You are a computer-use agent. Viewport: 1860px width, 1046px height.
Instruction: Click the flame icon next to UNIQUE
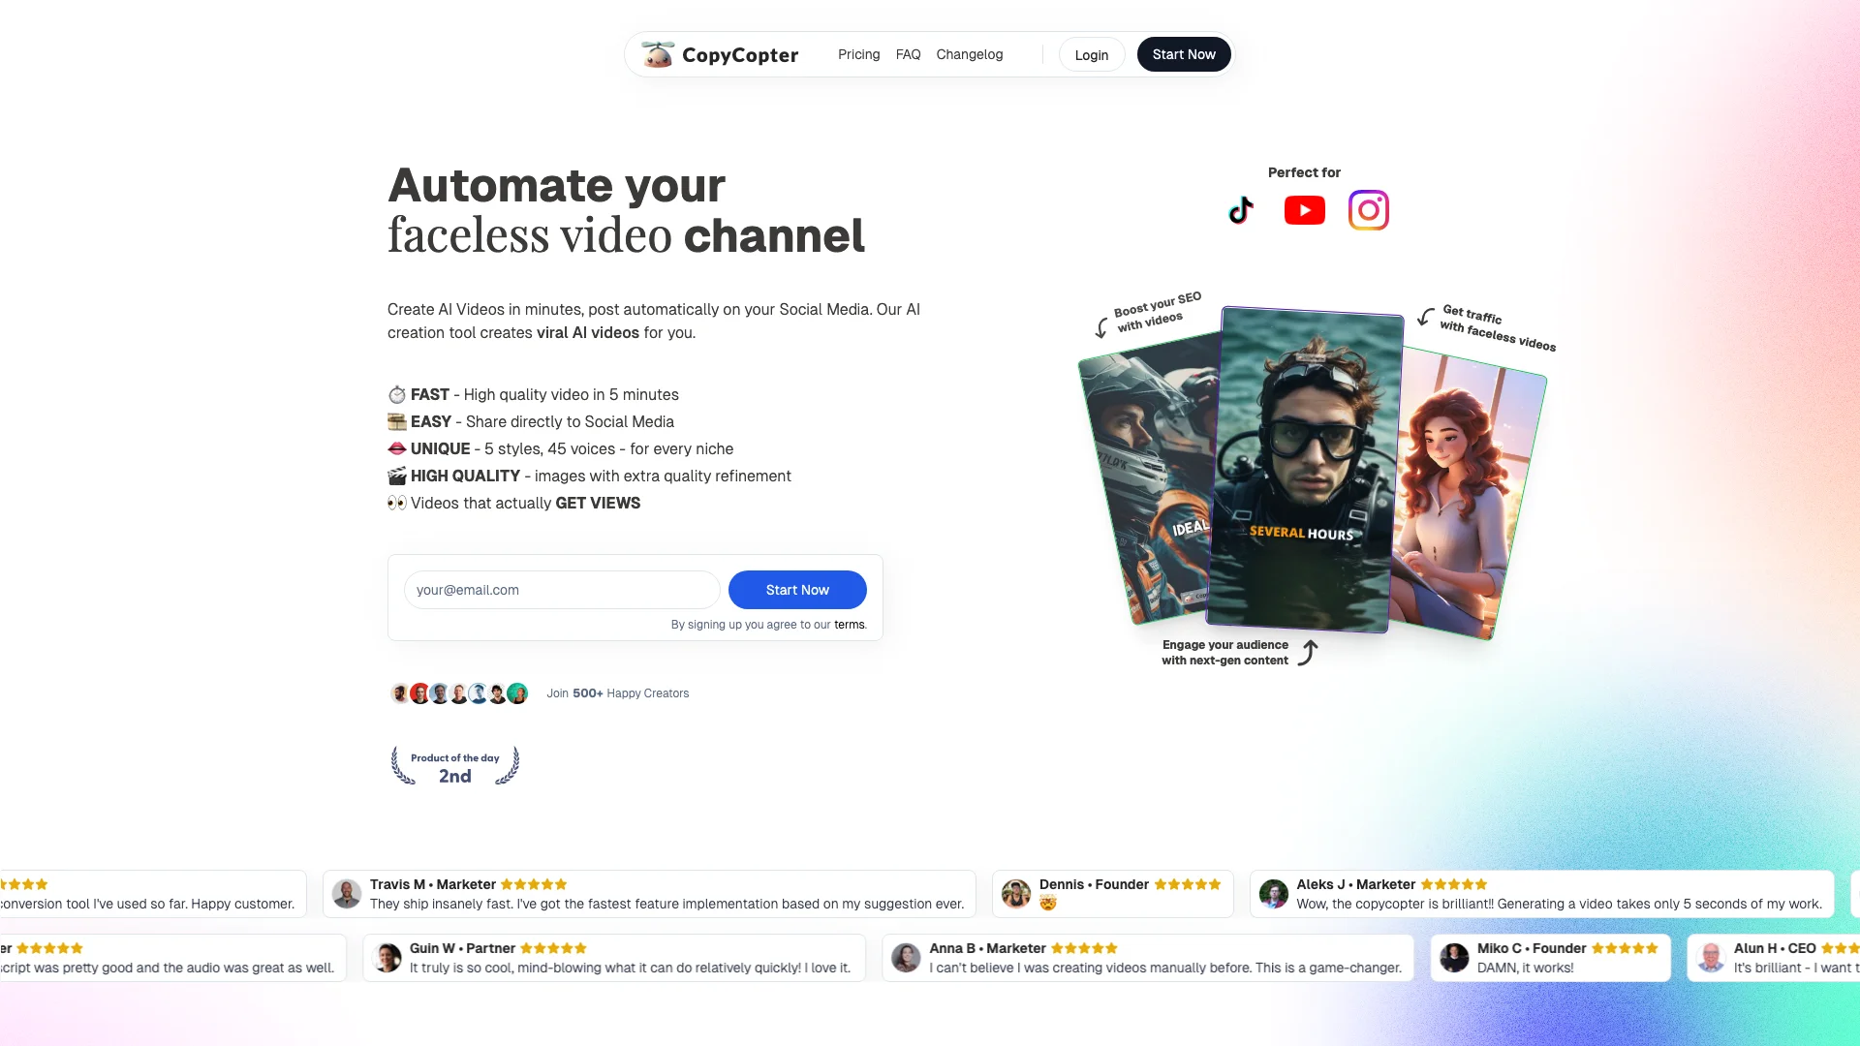(x=396, y=448)
